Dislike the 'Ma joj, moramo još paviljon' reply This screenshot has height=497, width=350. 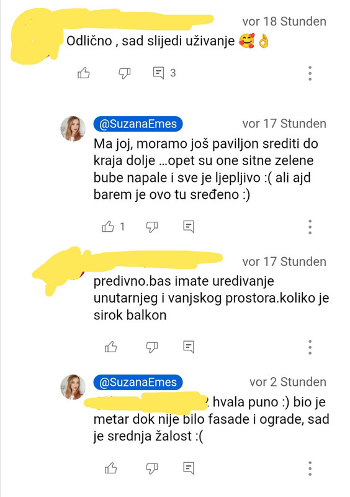(x=151, y=227)
